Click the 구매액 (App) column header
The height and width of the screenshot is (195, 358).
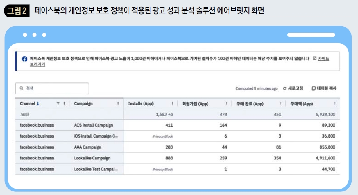302,104
